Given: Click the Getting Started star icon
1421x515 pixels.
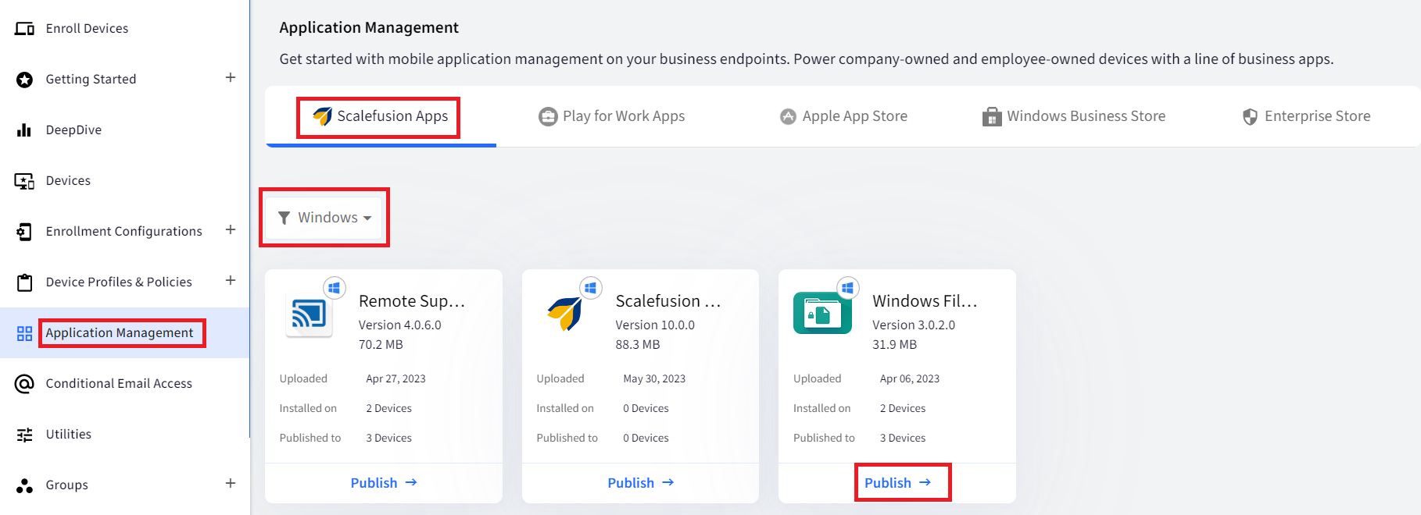Looking at the screenshot, I should pyautogui.click(x=24, y=80).
